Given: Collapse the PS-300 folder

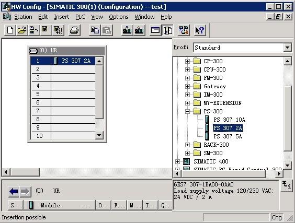Looking at the screenshot, I should tap(187, 111).
